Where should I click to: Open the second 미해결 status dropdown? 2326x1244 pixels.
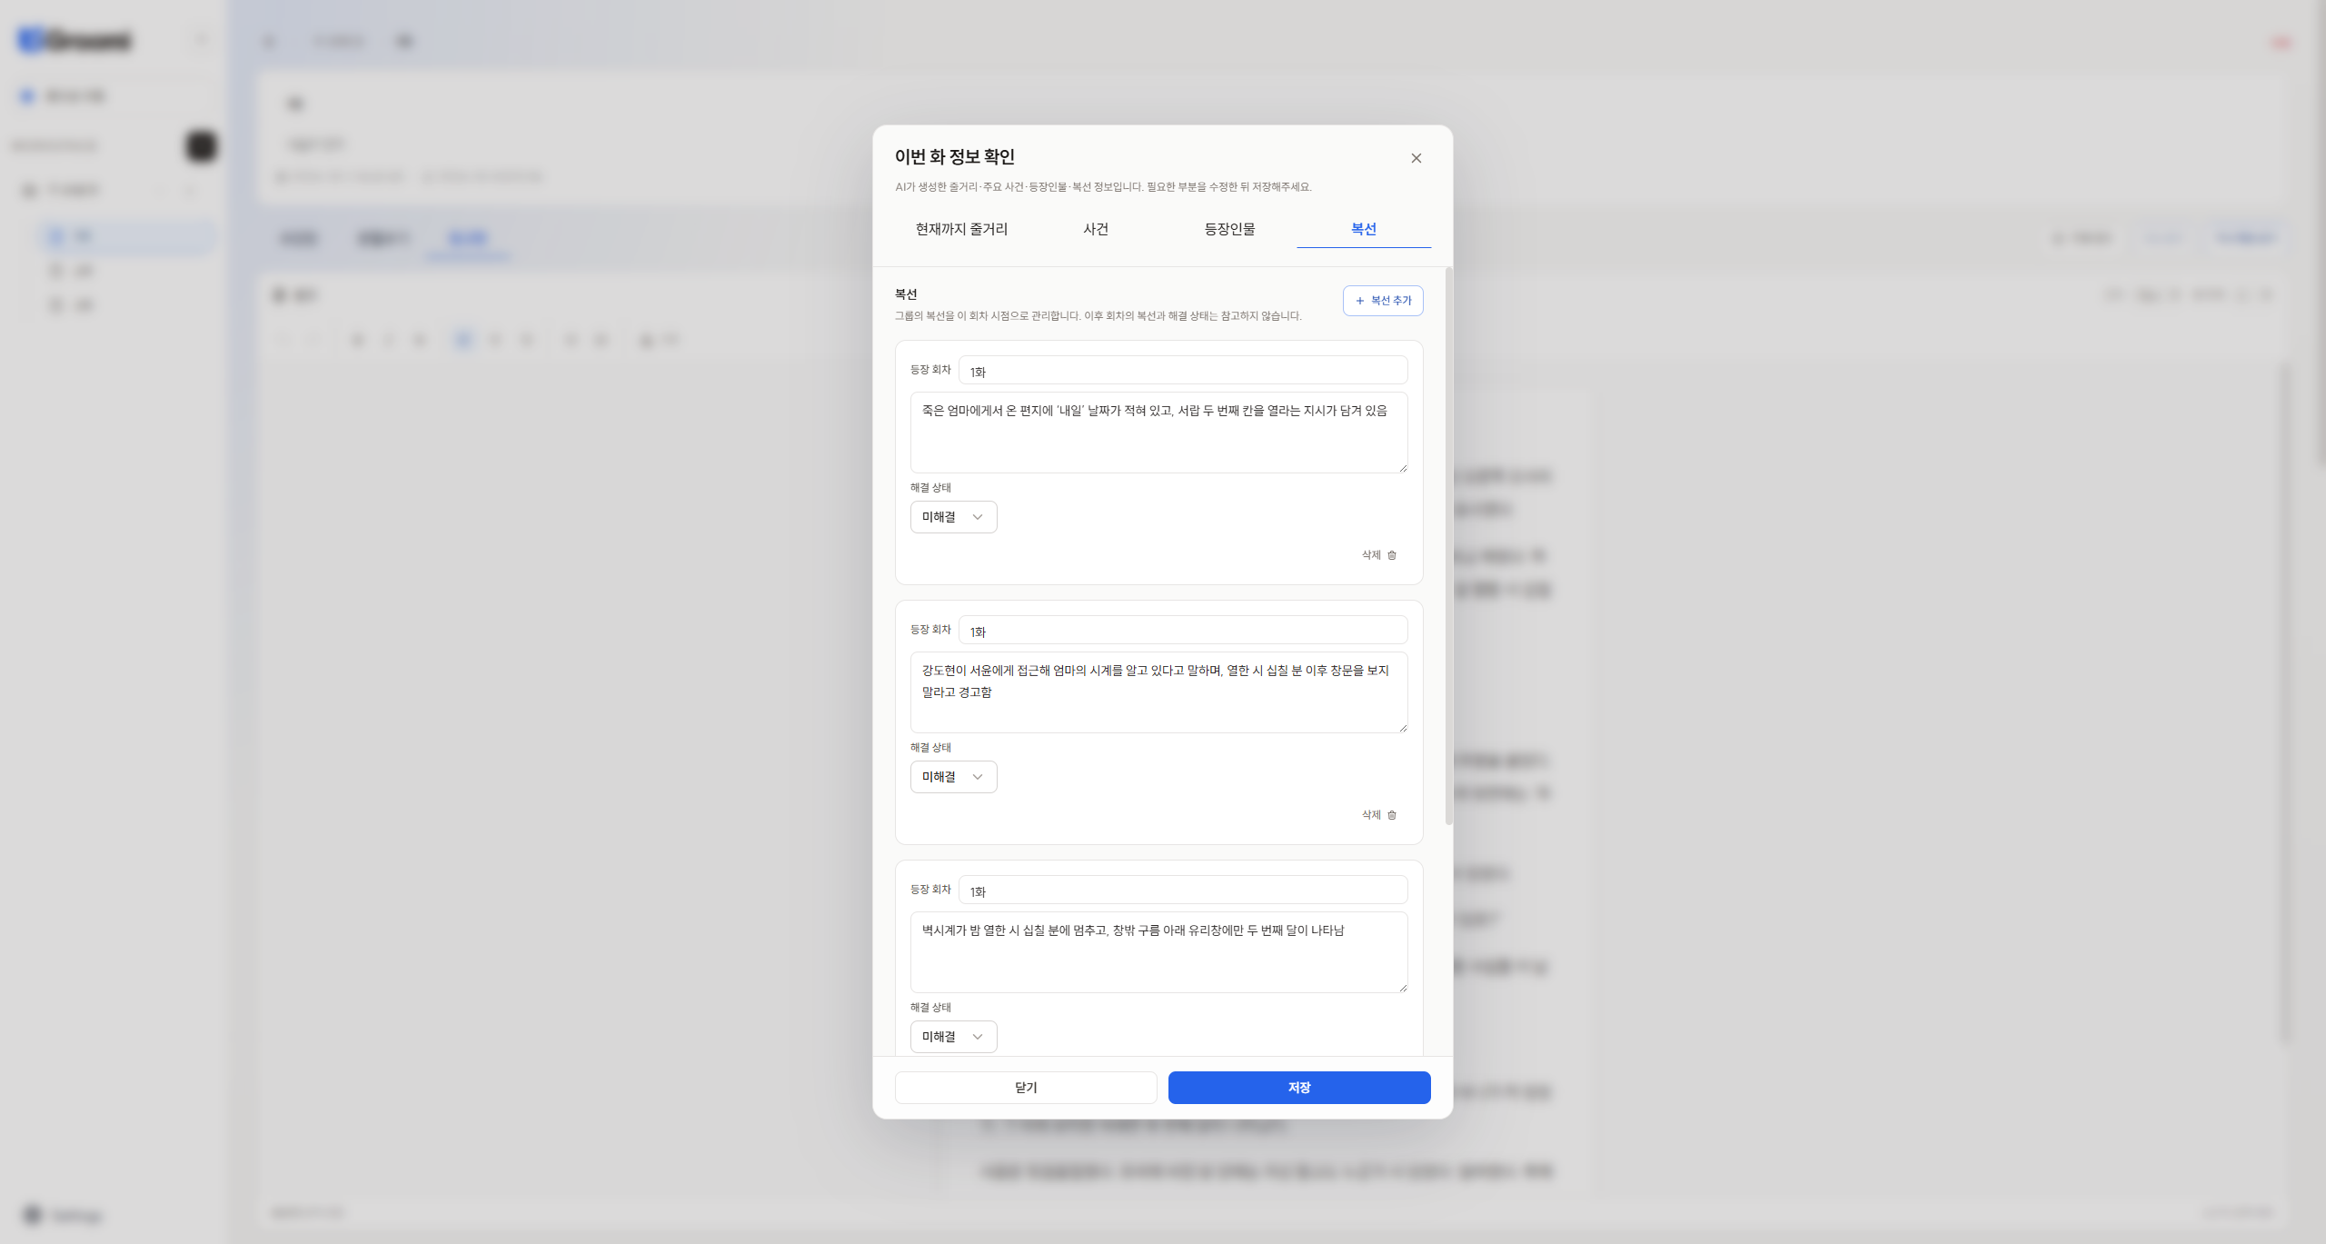click(x=953, y=777)
